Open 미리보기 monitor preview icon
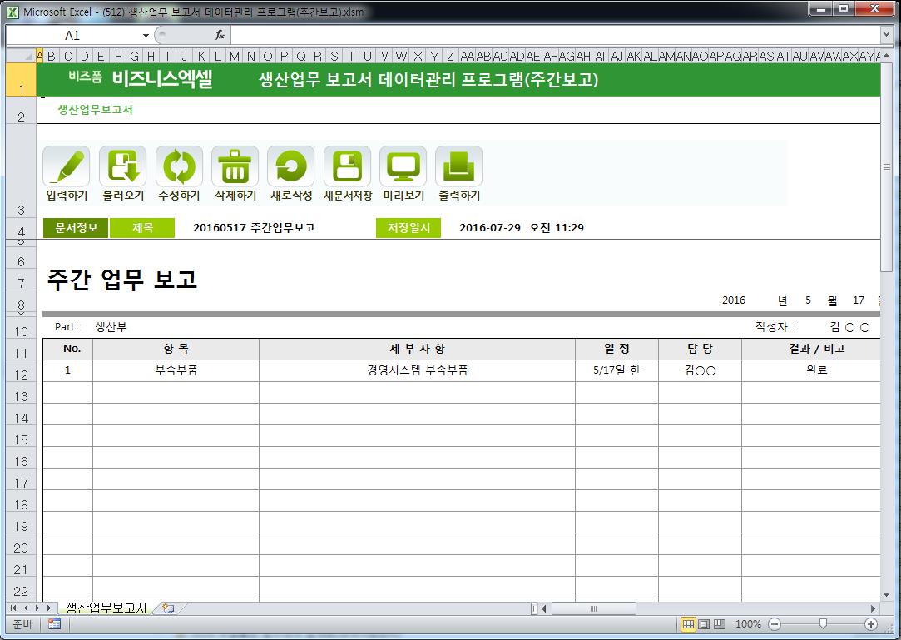This screenshot has height=640, width=901. (403, 167)
